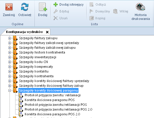Click green plus Dodaj istniejący icon
Image resolution: width=154 pixels, height=118 pixels.
[x=56, y=4]
